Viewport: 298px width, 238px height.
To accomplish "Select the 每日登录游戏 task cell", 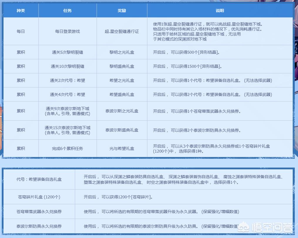I will click(68, 31).
